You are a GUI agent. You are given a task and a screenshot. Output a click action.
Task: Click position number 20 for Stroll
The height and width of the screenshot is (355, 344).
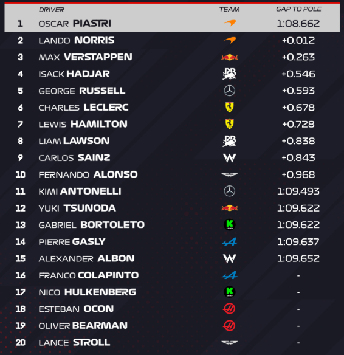coord(21,343)
